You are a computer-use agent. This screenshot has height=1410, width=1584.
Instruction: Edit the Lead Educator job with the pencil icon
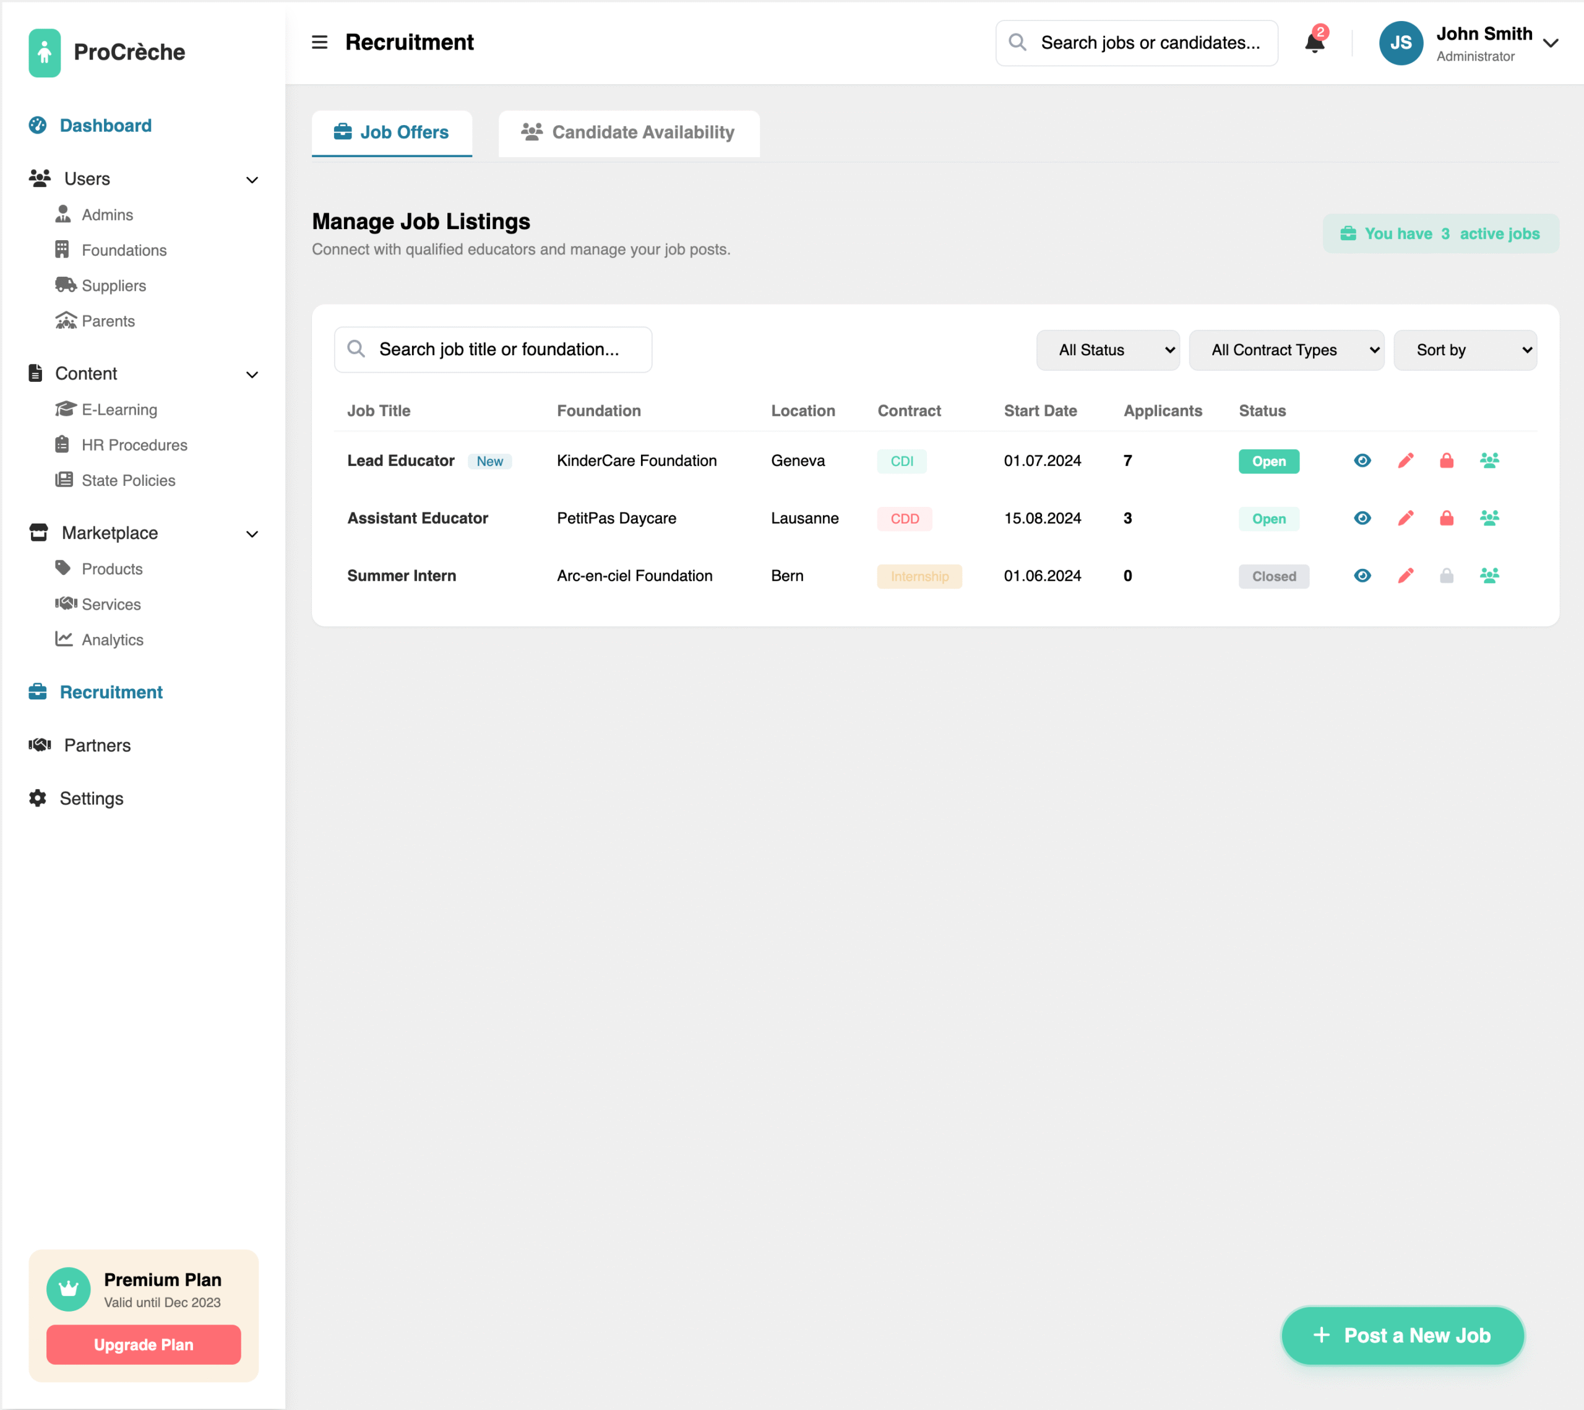(x=1405, y=461)
